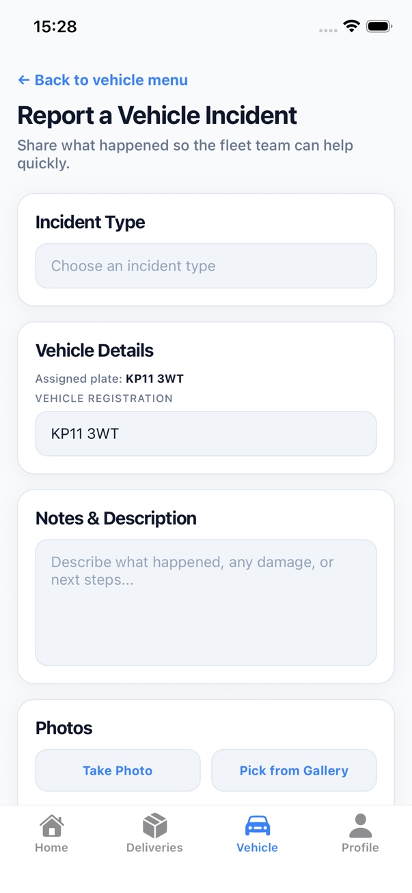Tap the clock showing 15:28

pos(55,26)
